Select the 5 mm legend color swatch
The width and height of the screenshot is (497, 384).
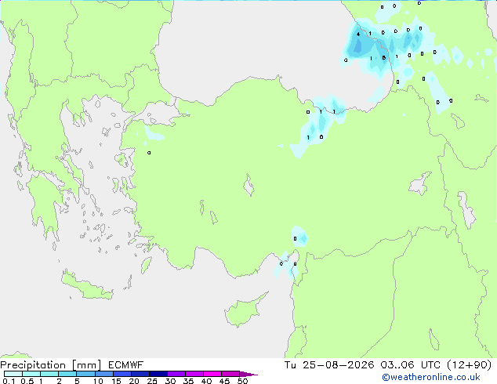click(85, 374)
